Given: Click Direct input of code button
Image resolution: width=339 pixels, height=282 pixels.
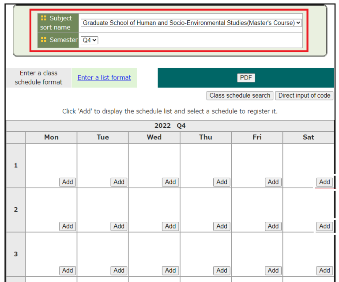Looking at the screenshot, I should (x=304, y=95).
